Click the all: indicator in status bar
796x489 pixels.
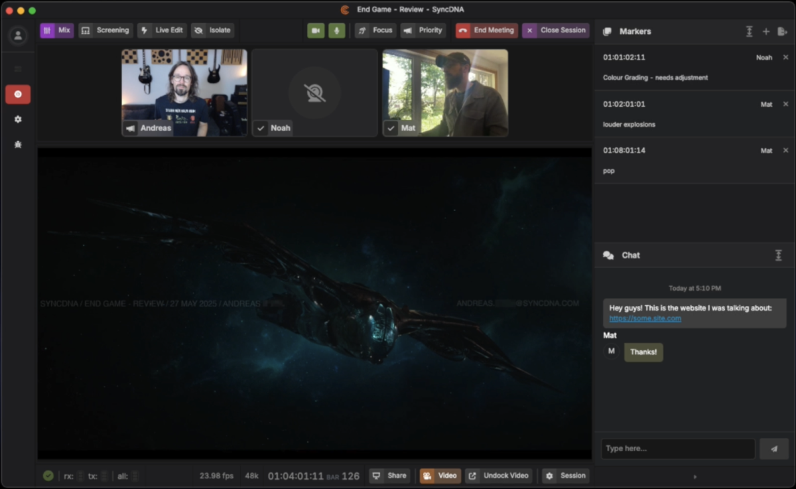point(128,476)
